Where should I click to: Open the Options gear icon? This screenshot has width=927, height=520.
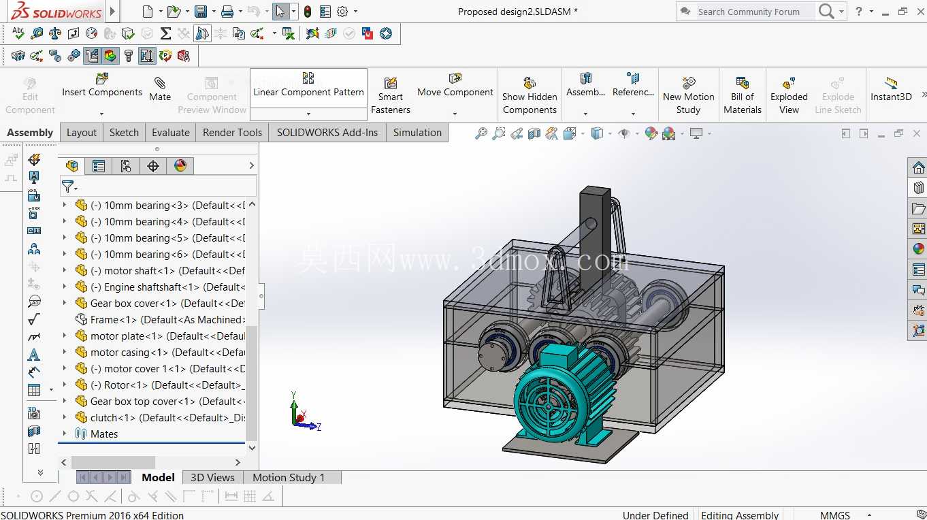(x=342, y=12)
